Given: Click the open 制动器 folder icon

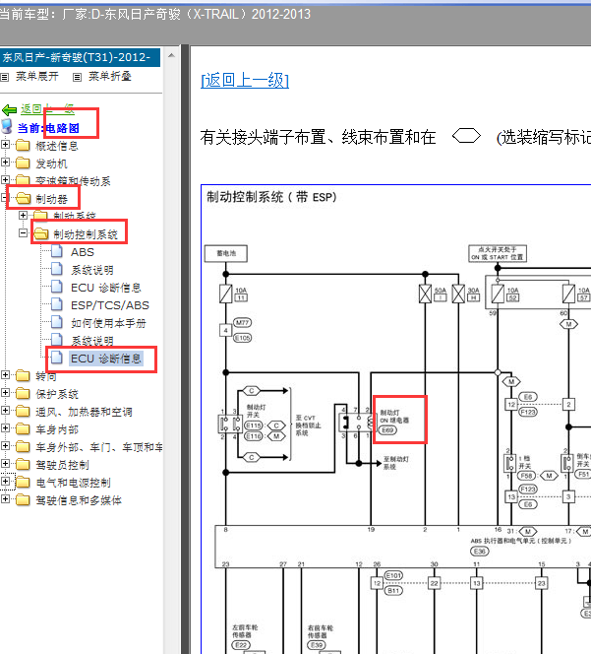Looking at the screenshot, I should [x=24, y=199].
